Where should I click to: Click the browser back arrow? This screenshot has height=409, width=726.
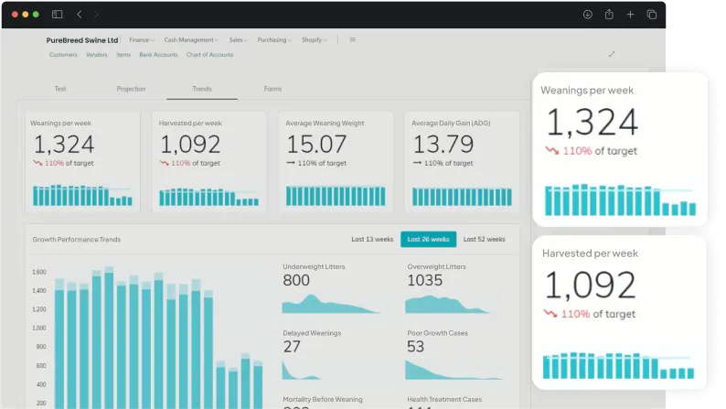[x=80, y=15]
